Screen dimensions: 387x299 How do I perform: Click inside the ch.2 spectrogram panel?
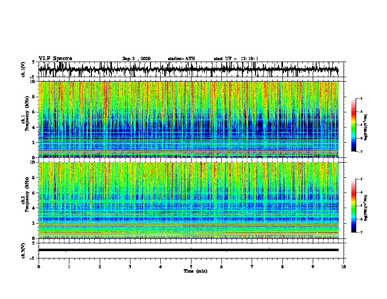188,200
